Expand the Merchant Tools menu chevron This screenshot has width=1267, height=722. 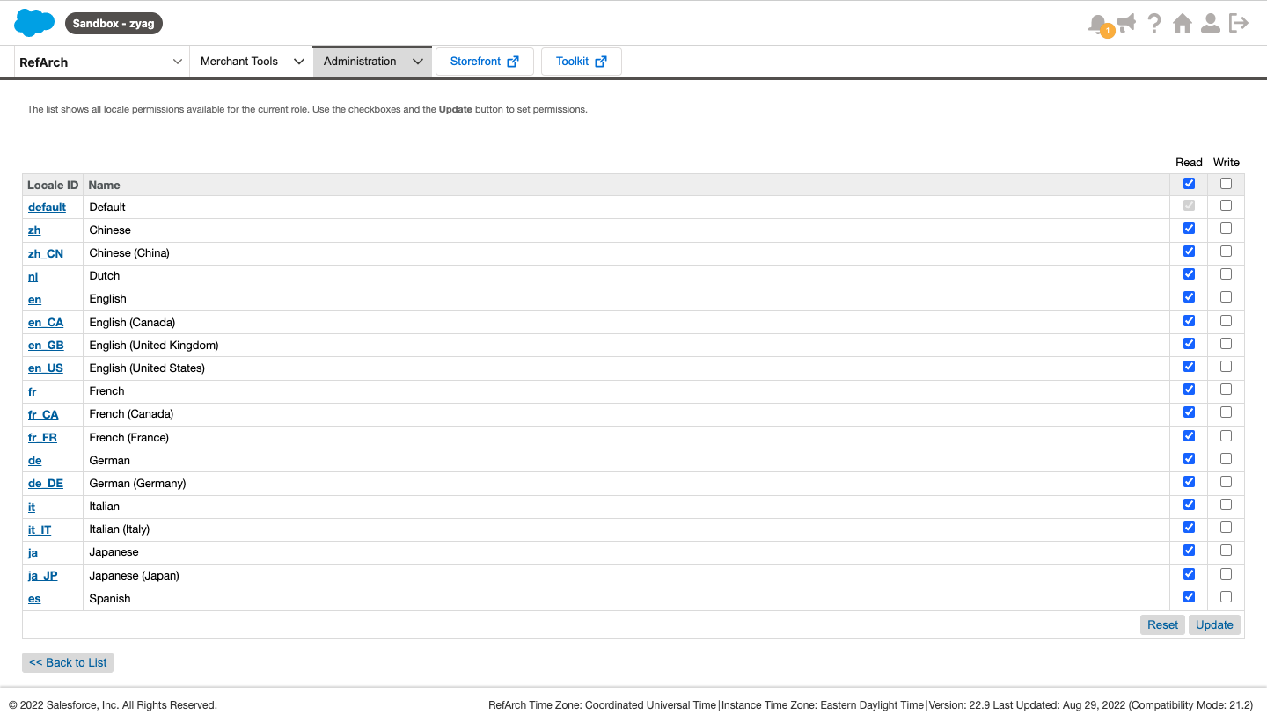[298, 62]
